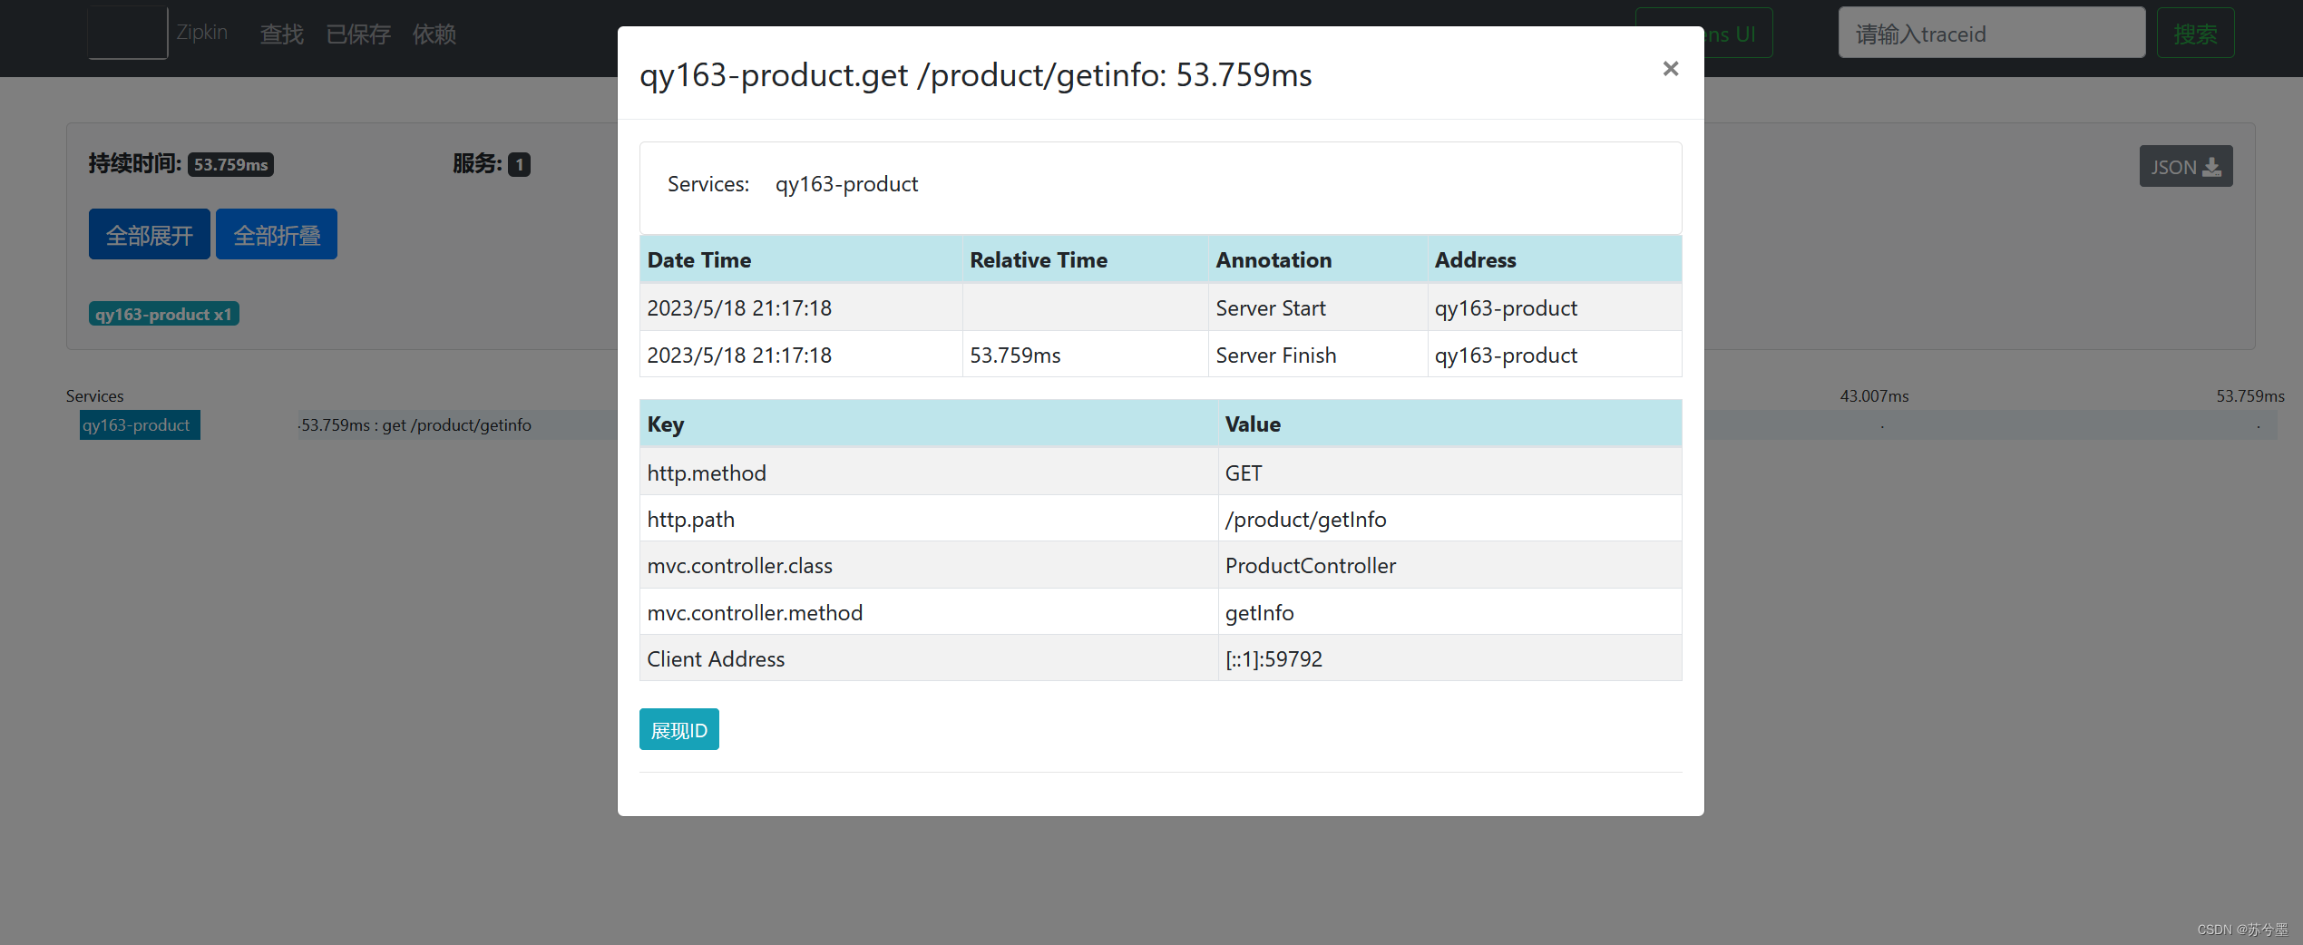Screen dimensions: 2303x945
Task: Click the Address column header
Action: 1554,259
